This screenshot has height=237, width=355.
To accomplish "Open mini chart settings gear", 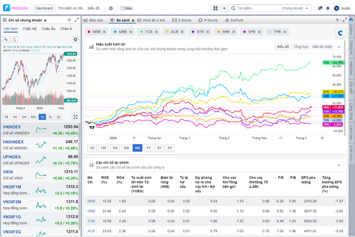I will pos(75,40).
